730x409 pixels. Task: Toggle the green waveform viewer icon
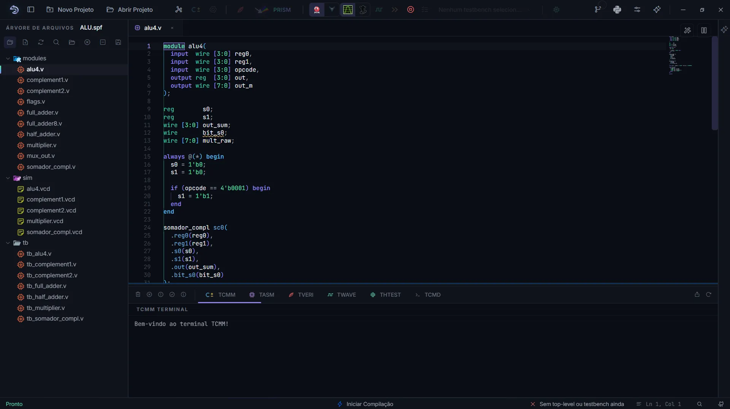coord(348,9)
